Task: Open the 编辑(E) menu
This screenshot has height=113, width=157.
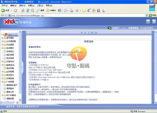Action: [x=13, y=5]
